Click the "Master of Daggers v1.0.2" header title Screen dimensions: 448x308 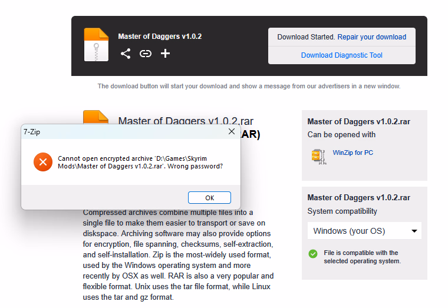click(x=160, y=37)
